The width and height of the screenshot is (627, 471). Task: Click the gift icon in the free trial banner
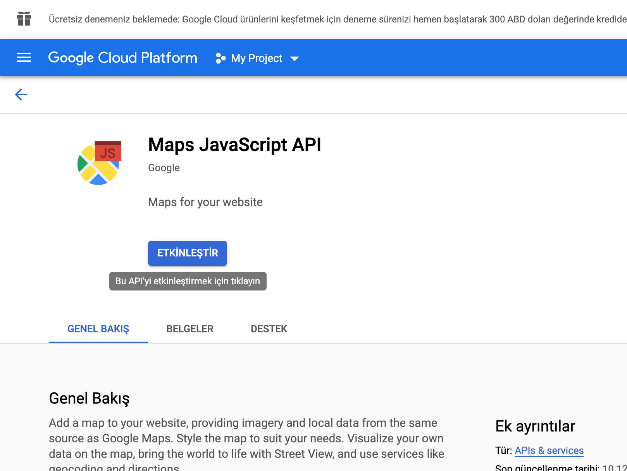(x=24, y=19)
